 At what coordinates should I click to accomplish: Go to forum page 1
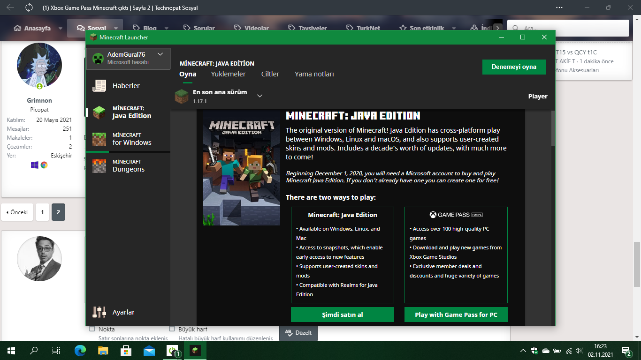point(42,212)
